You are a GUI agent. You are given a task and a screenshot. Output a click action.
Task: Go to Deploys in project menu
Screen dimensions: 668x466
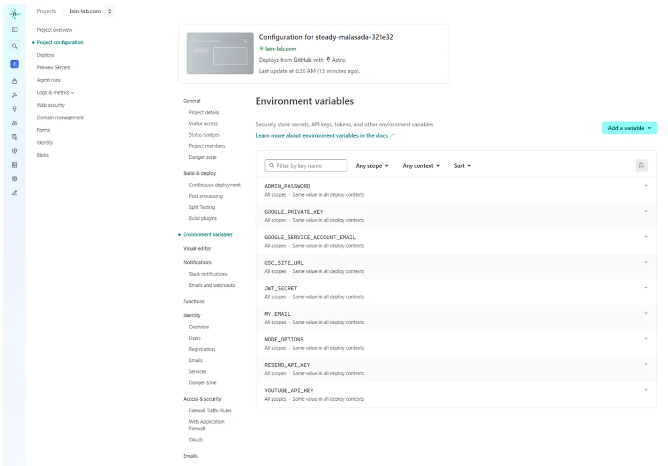pos(46,55)
